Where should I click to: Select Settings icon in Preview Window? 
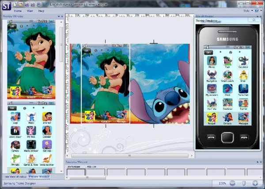[47, 146]
